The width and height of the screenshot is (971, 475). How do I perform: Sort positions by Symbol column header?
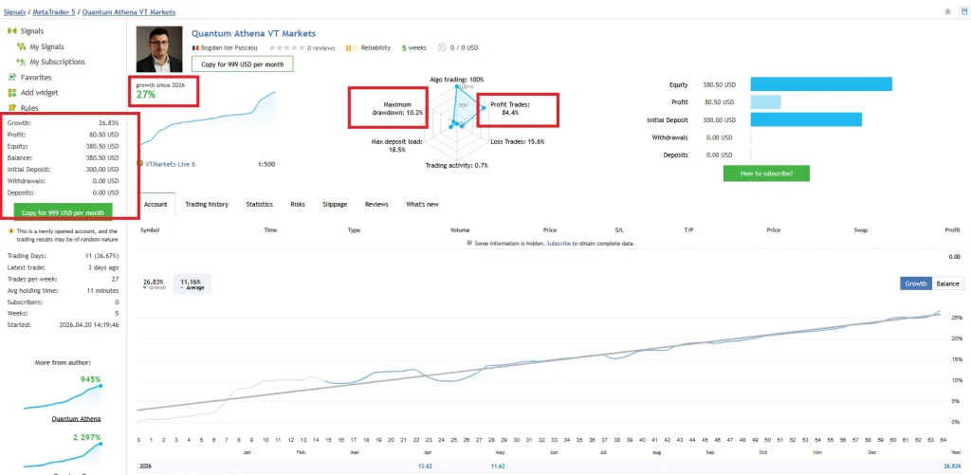(150, 230)
